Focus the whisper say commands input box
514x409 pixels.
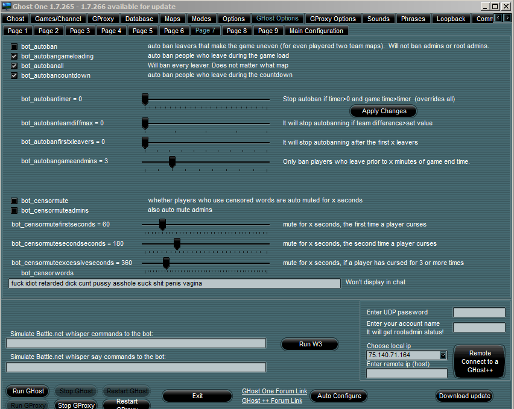[136, 367]
